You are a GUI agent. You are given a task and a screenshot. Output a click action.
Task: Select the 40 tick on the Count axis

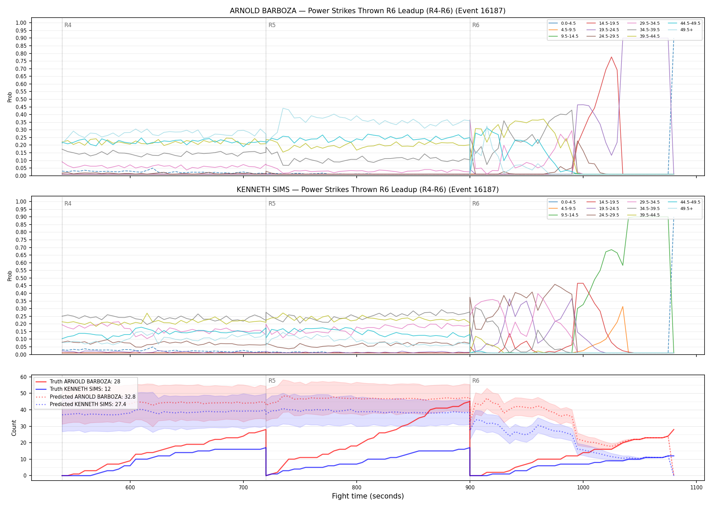point(23,410)
